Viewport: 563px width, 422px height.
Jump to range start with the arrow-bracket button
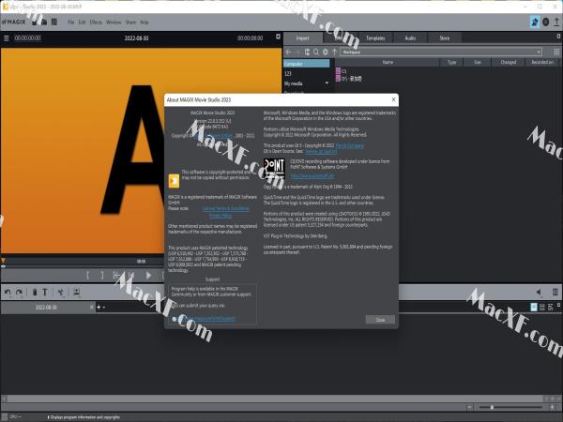(x=116, y=275)
